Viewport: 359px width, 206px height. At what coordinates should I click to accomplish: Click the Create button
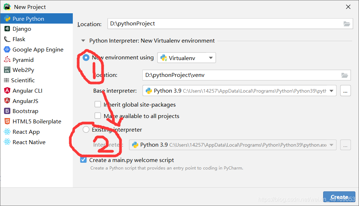(339, 197)
